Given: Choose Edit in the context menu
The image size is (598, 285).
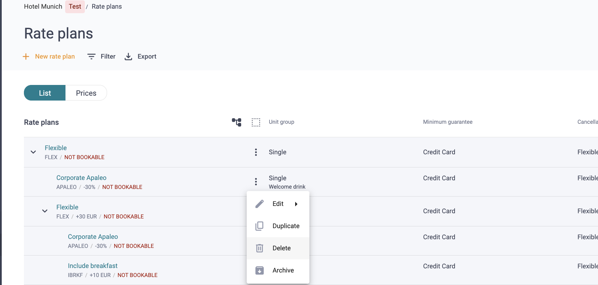Looking at the screenshot, I should [278, 204].
